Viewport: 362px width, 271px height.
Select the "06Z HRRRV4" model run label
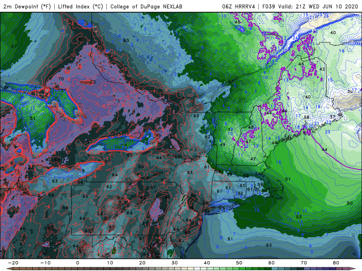(238, 6)
